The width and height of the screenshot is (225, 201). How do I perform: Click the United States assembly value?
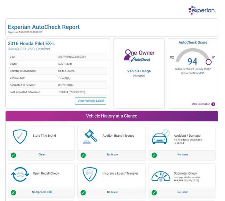click(66, 71)
